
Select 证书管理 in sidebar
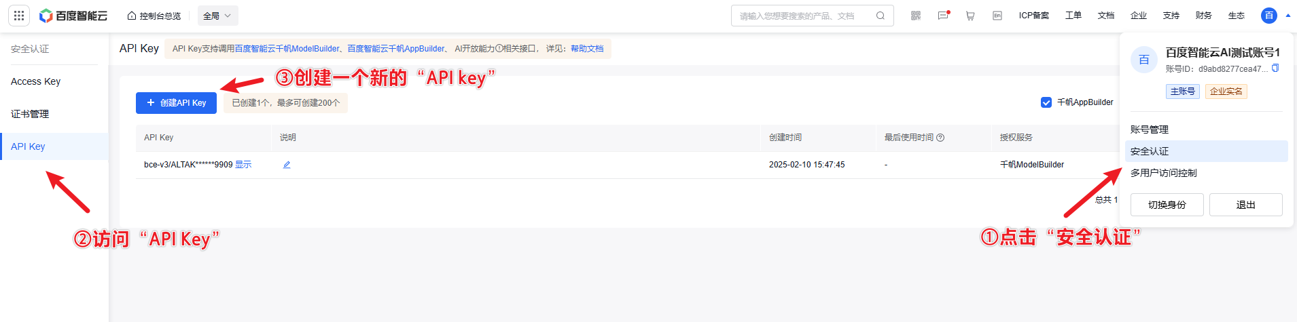click(54, 114)
